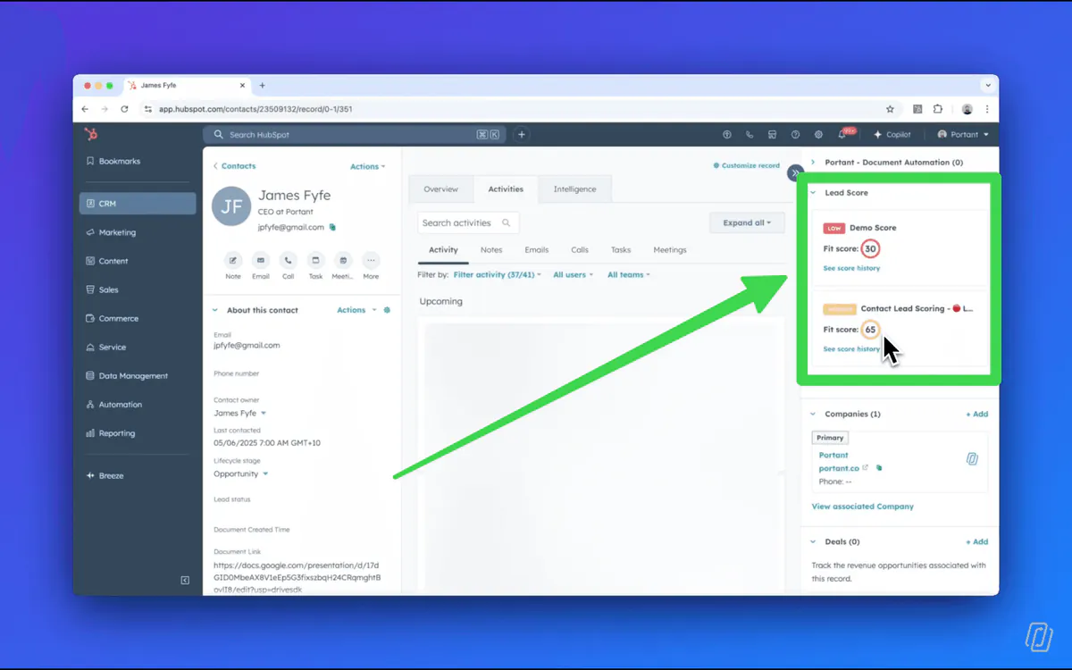Viewport: 1072px width, 670px height.
Task: Open the All users filter dropdown
Action: tap(573, 275)
